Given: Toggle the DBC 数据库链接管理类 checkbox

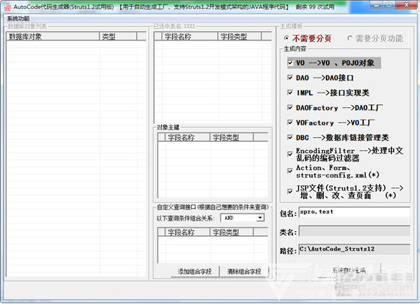Looking at the screenshot, I should click(x=290, y=138).
